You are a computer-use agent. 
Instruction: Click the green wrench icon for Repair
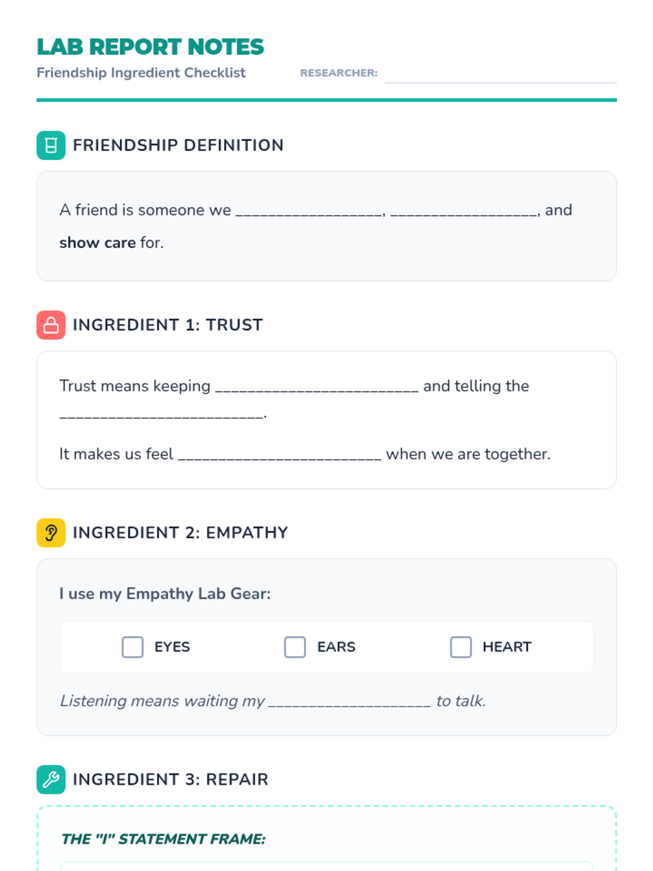[51, 780]
